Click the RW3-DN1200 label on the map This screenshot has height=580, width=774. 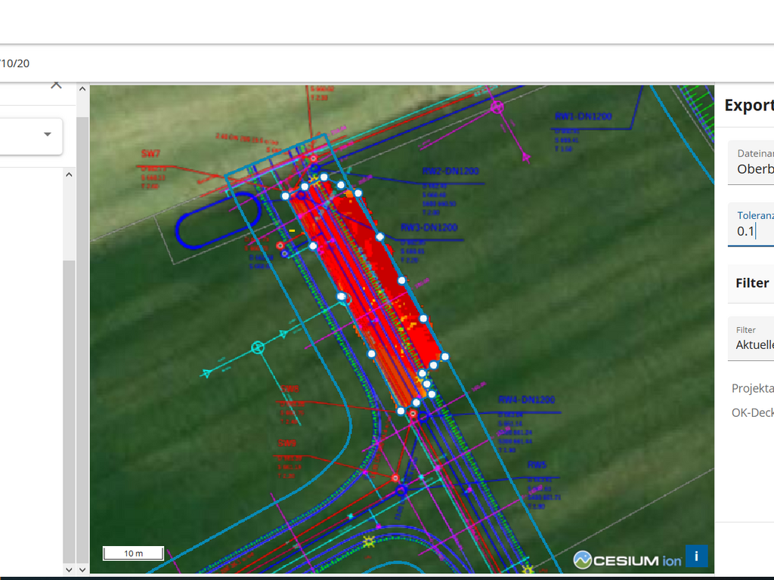[429, 227]
